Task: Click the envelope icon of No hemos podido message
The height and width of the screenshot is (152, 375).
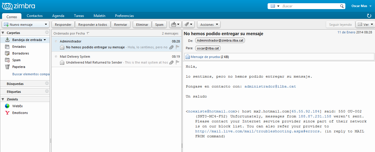Action: 62,47
